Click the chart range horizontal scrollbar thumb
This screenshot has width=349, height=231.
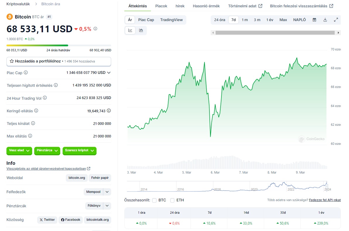coord(275,33)
